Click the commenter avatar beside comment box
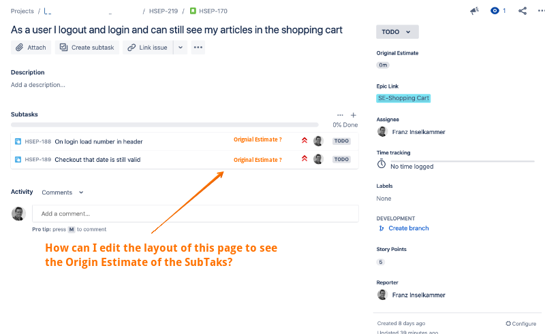This screenshot has width=545, height=334. (19, 214)
